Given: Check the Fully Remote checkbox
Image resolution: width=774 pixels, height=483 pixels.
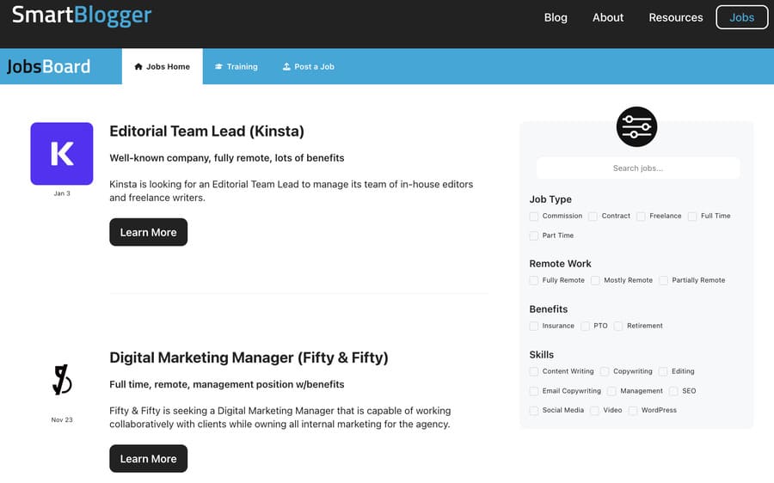Looking at the screenshot, I should (x=534, y=280).
